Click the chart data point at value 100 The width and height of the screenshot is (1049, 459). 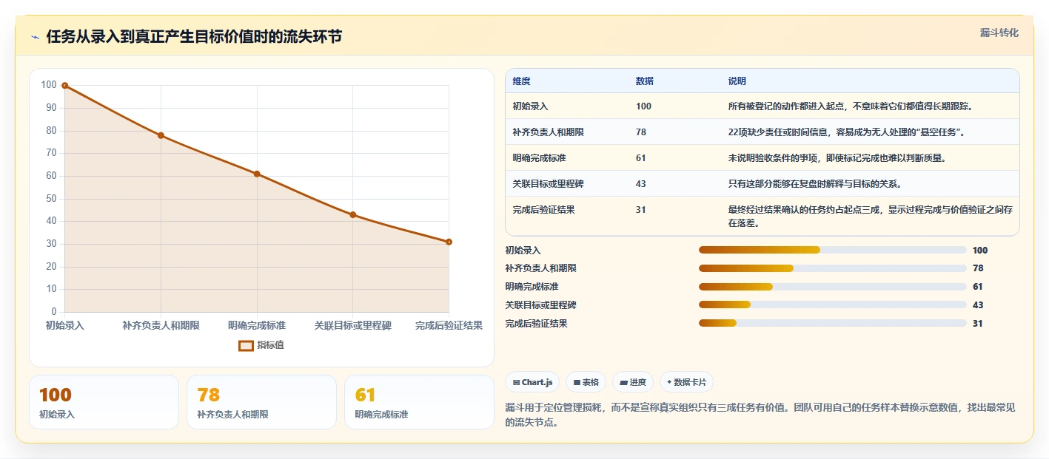(65, 86)
